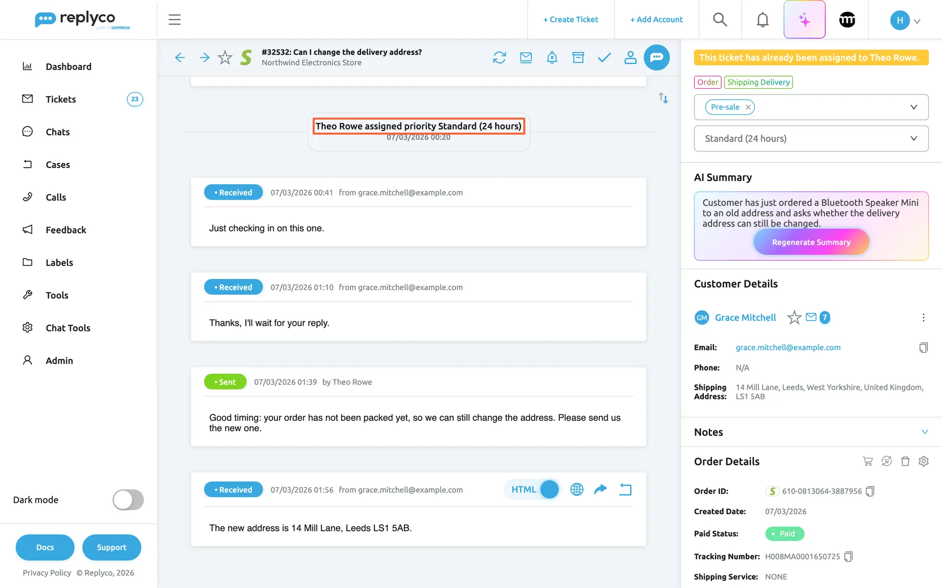
Task: Click the order settings gear icon
Action: pyautogui.click(x=924, y=462)
